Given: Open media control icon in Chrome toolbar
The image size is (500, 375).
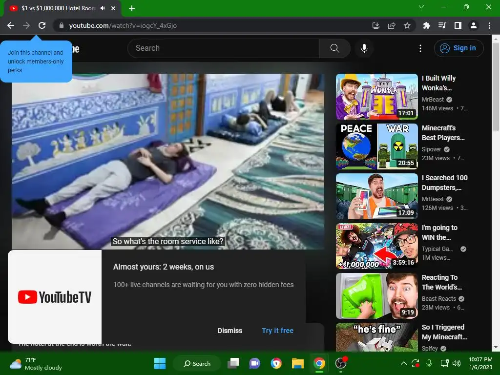Looking at the screenshot, I should pos(442,25).
